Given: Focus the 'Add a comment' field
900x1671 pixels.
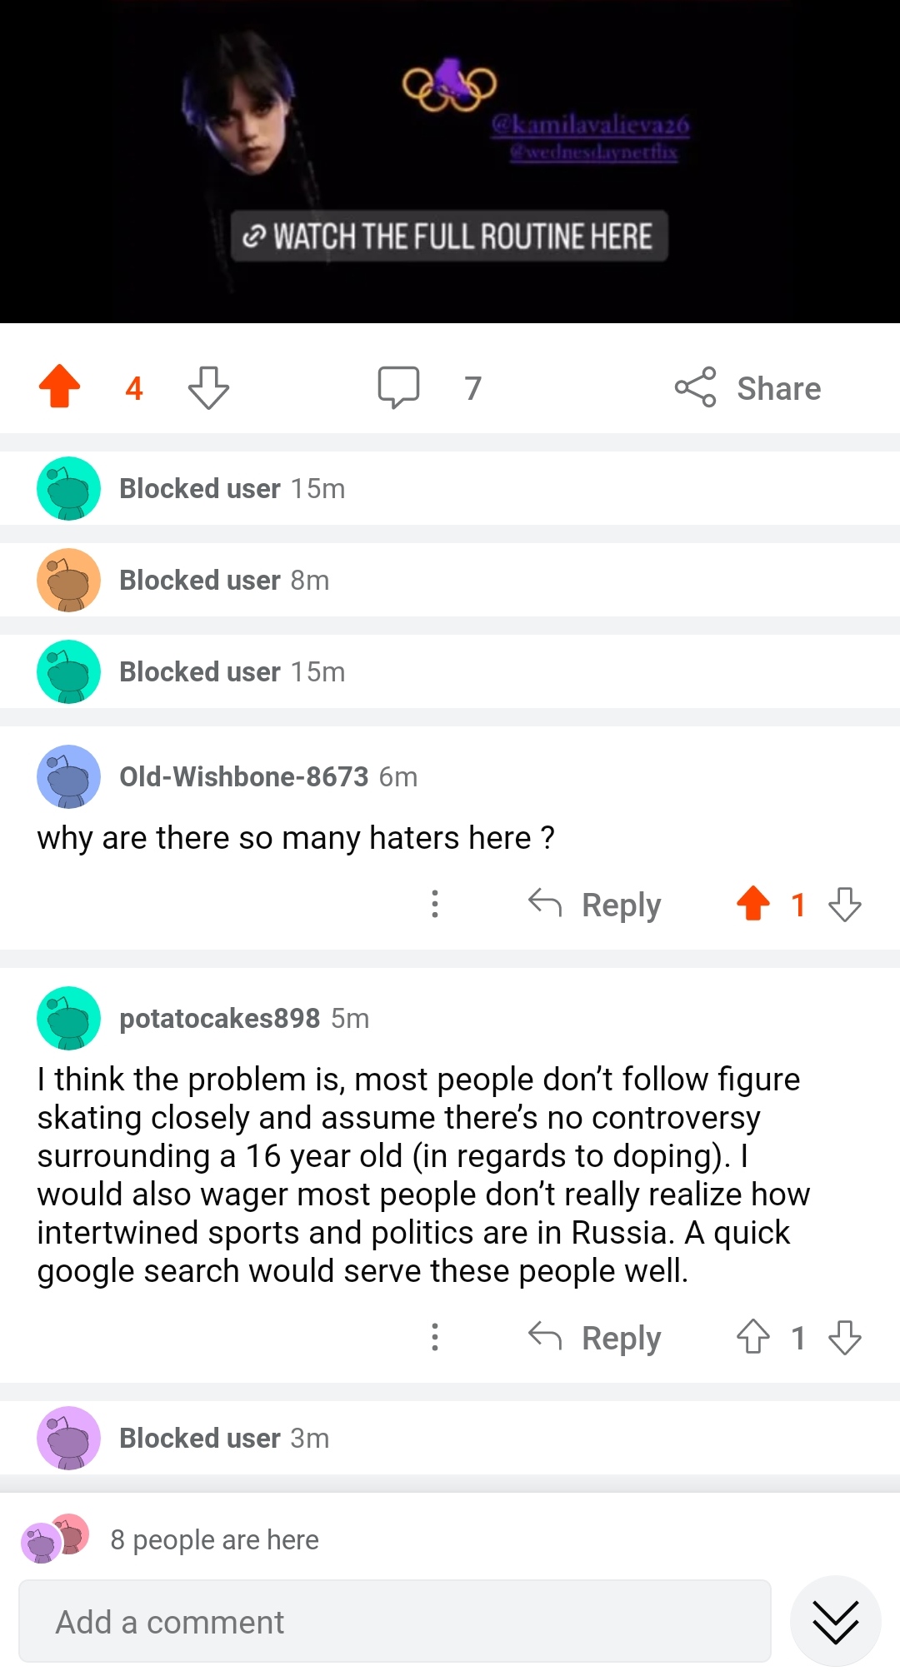Looking at the screenshot, I should point(394,1622).
